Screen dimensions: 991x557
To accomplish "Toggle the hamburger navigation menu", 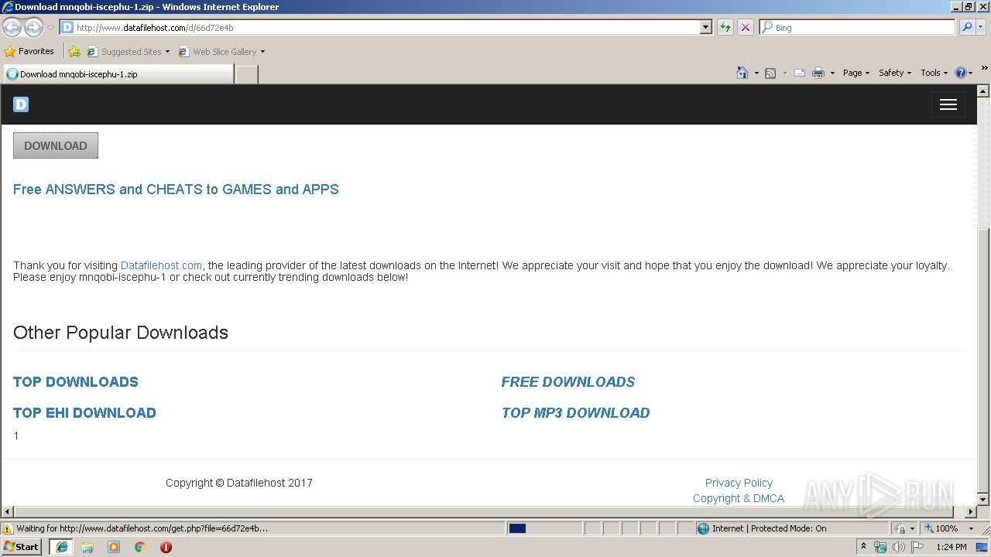I will point(948,104).
